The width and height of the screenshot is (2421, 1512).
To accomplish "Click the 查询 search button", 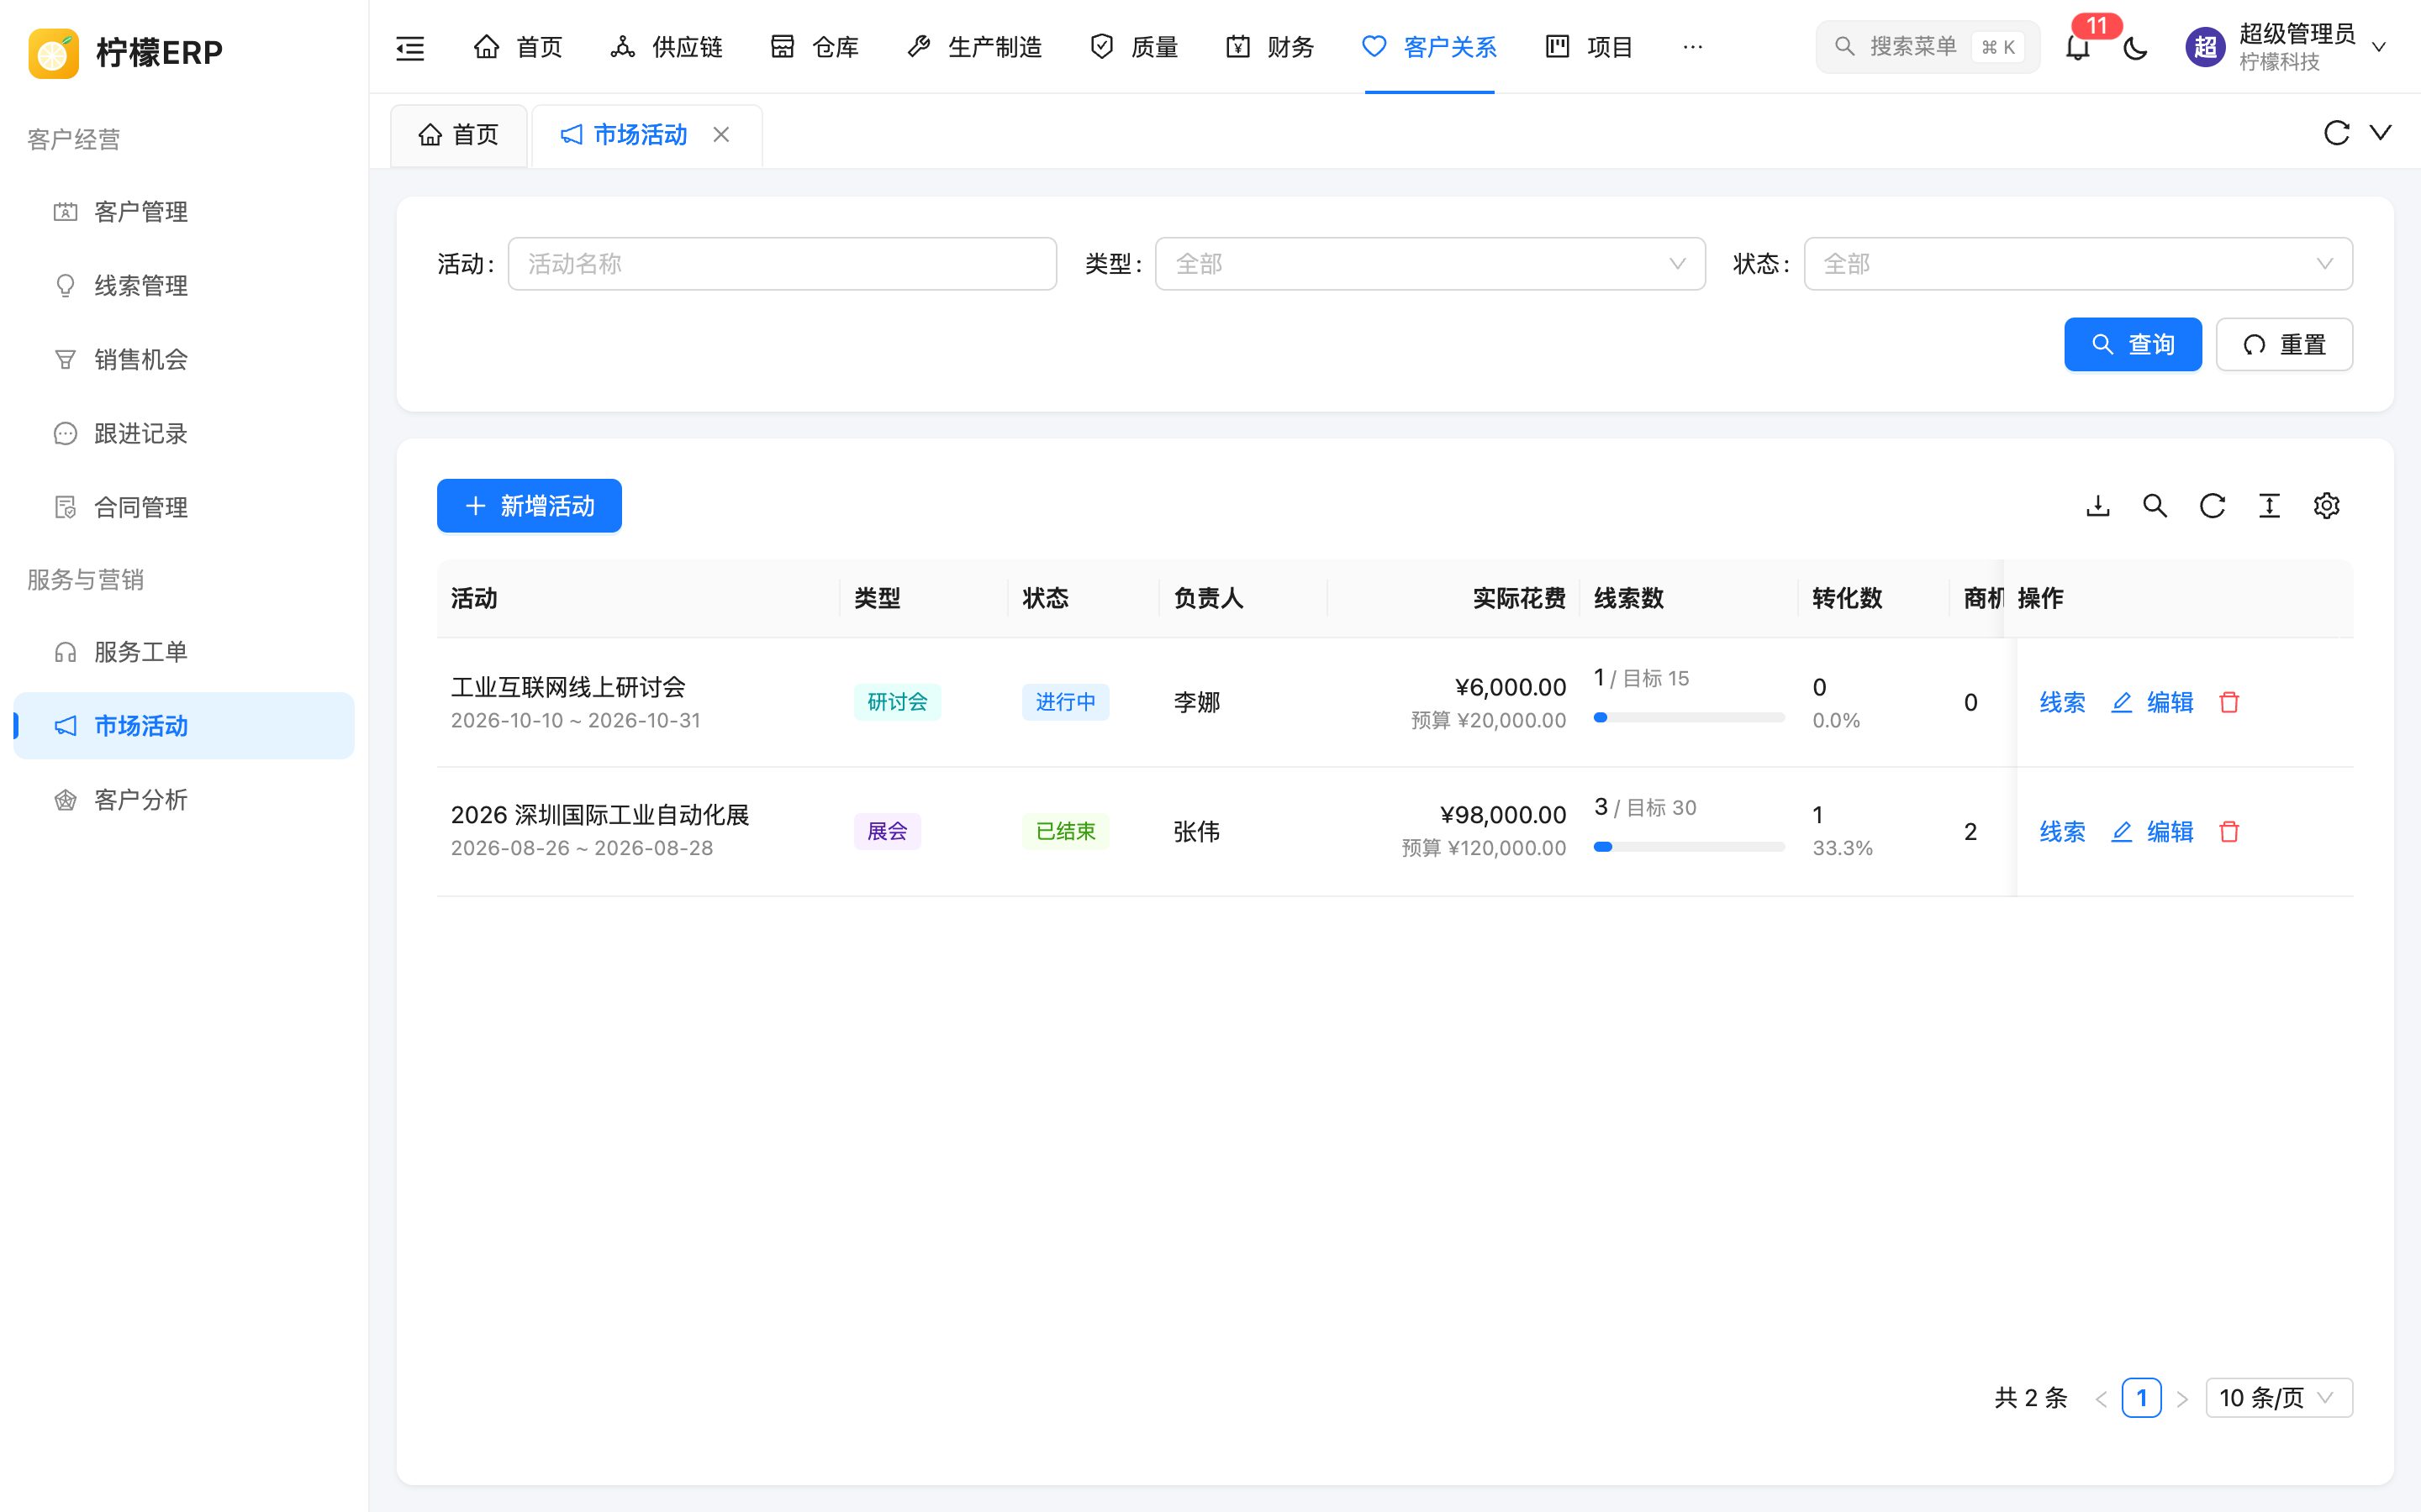I will (2133, 344).
